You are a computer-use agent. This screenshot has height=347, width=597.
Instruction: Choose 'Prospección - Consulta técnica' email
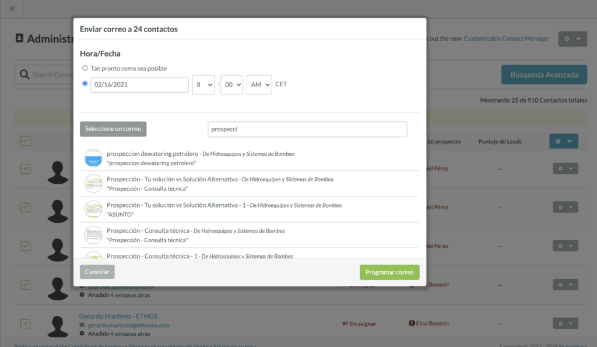[x=250, y=235]
